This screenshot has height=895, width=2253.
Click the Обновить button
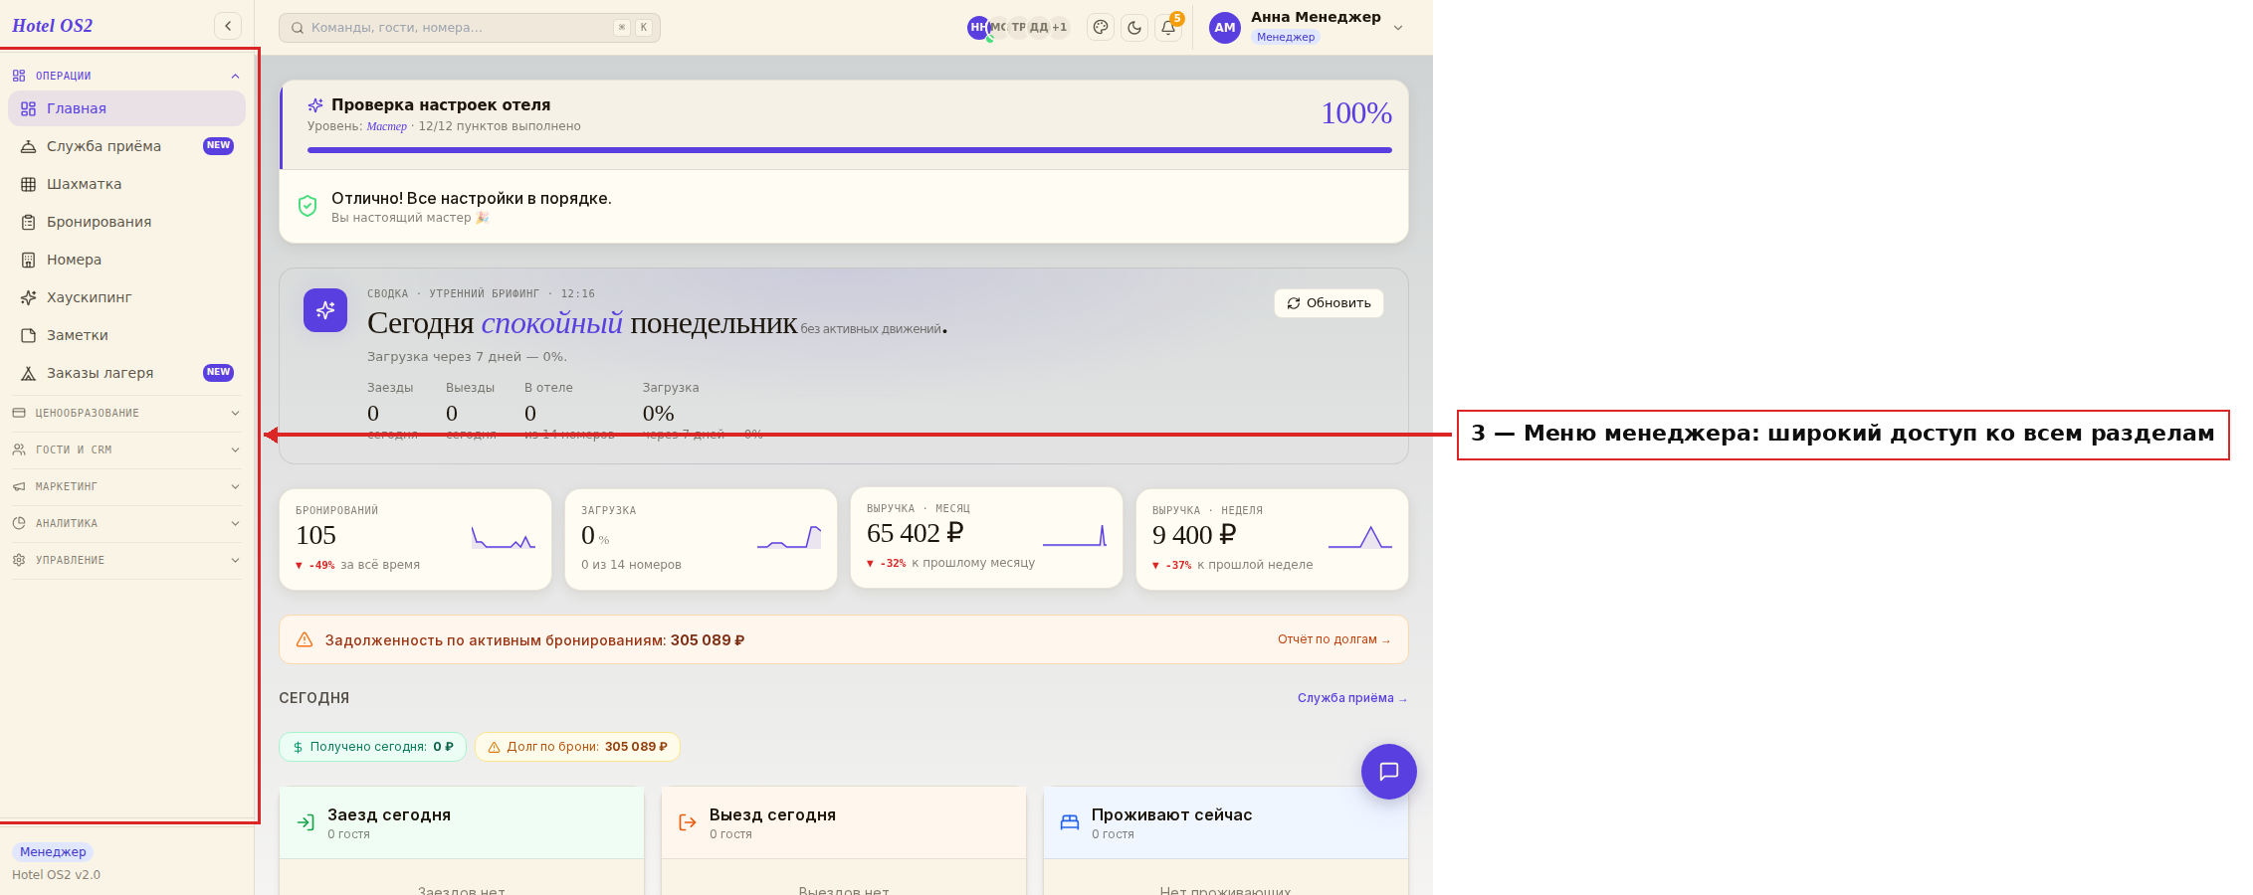coord(1329,303)
